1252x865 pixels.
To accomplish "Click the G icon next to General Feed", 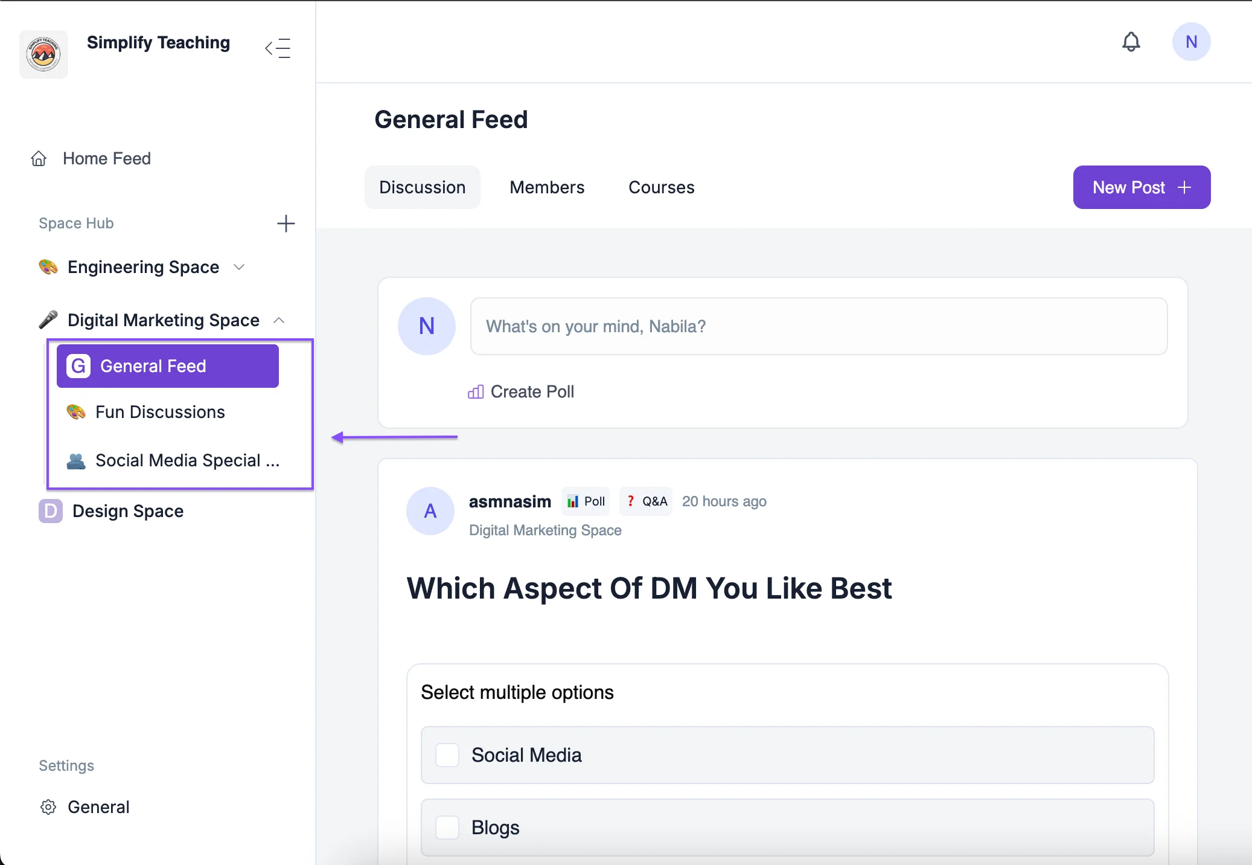I will tap(77, 365).
